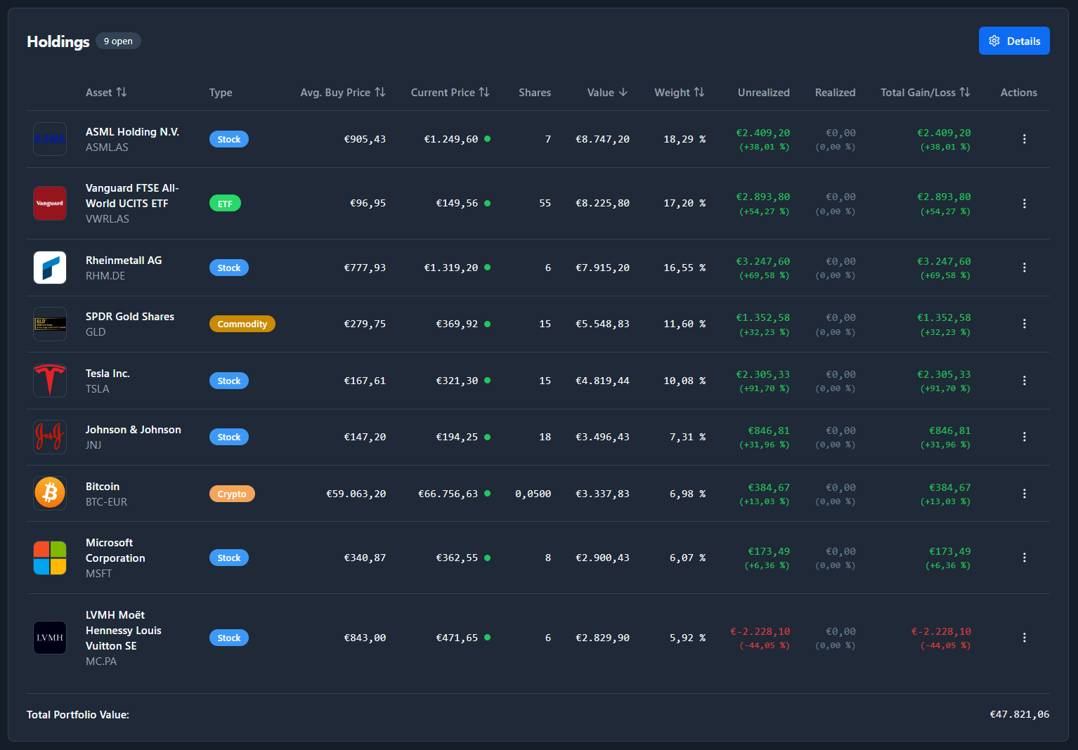Click the Microsoft logo icon
This screenshot has height=750, width=1078.
[50, 558]
